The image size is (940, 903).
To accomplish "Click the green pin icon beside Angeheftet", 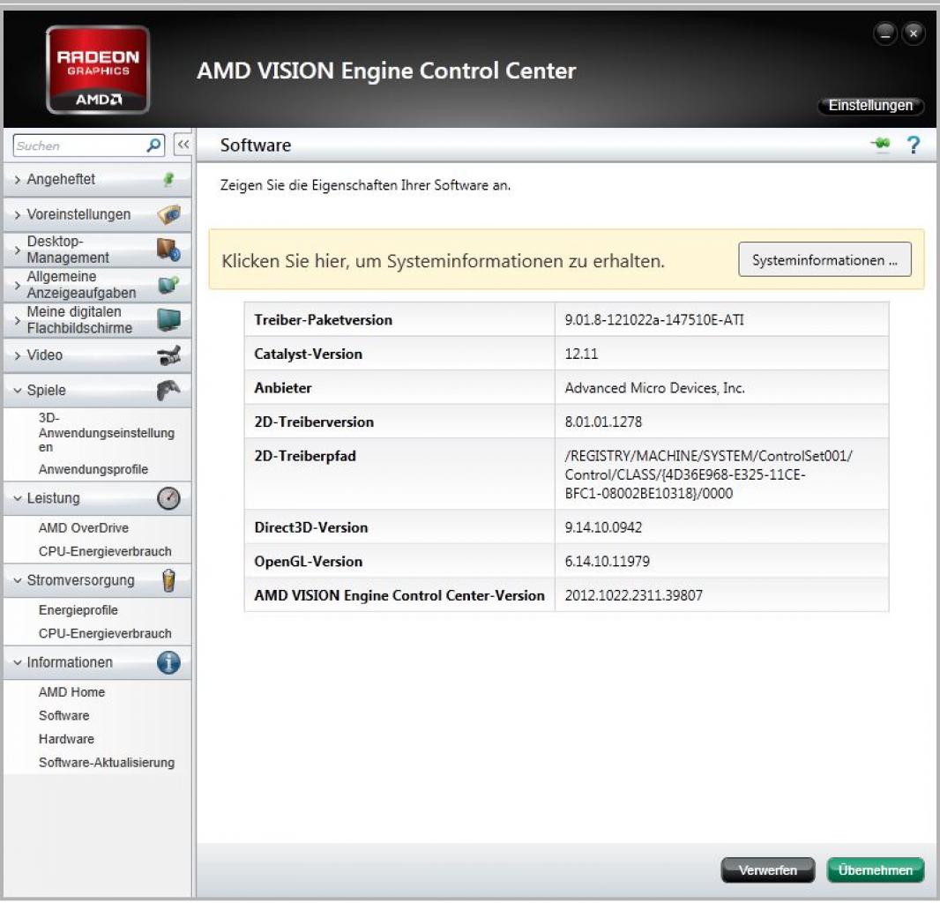I will coord(169,179).
